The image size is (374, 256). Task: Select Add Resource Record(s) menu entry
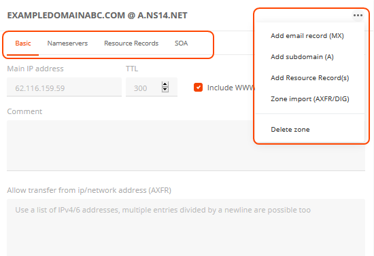[309, 78]
